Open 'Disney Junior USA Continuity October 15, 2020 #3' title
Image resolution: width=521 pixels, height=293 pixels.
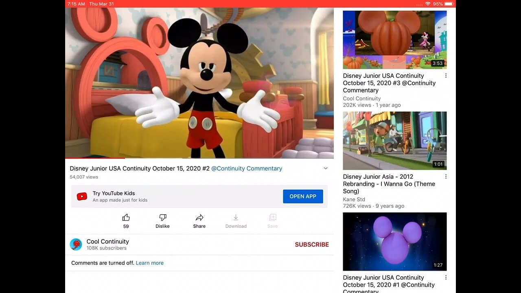coord(390,83)
